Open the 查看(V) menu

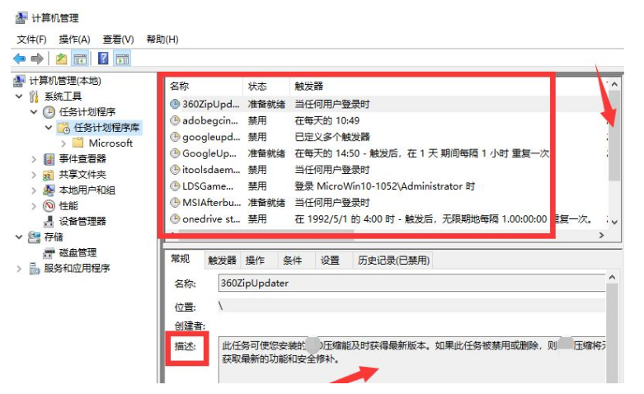[118, 40]
